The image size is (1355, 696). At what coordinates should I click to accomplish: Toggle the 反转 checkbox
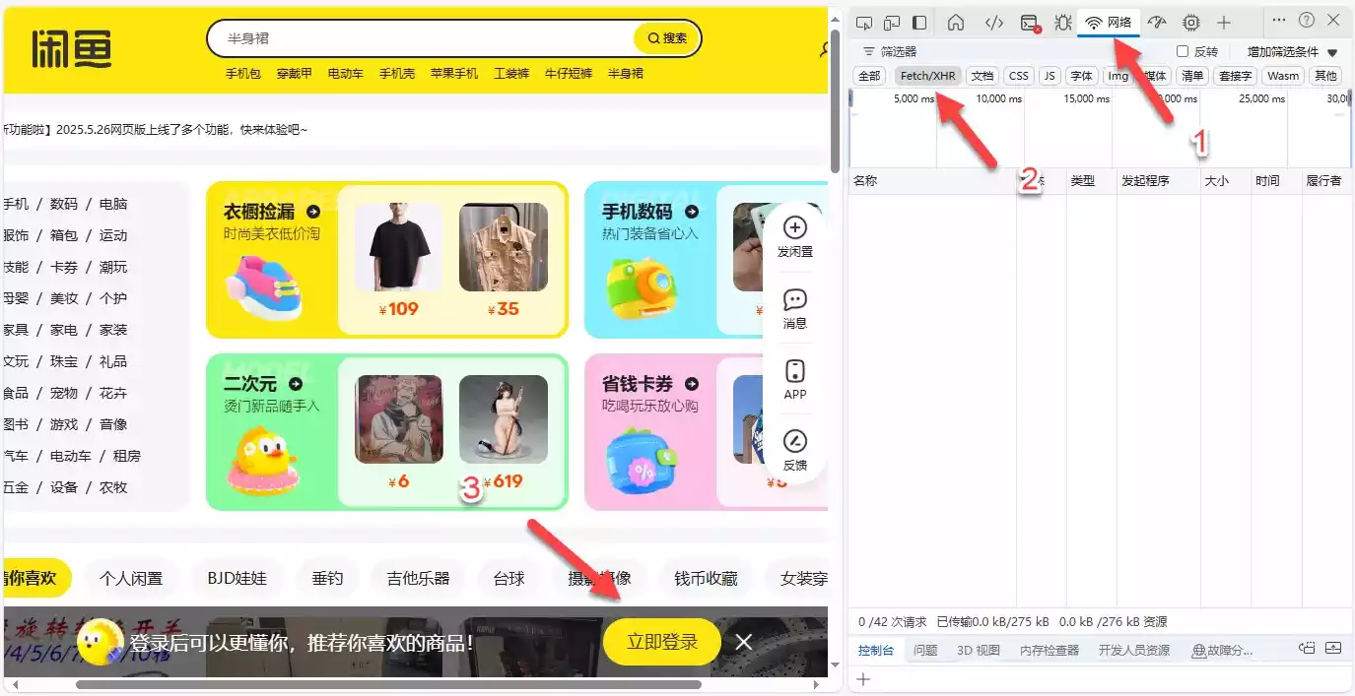(1183, 52)
